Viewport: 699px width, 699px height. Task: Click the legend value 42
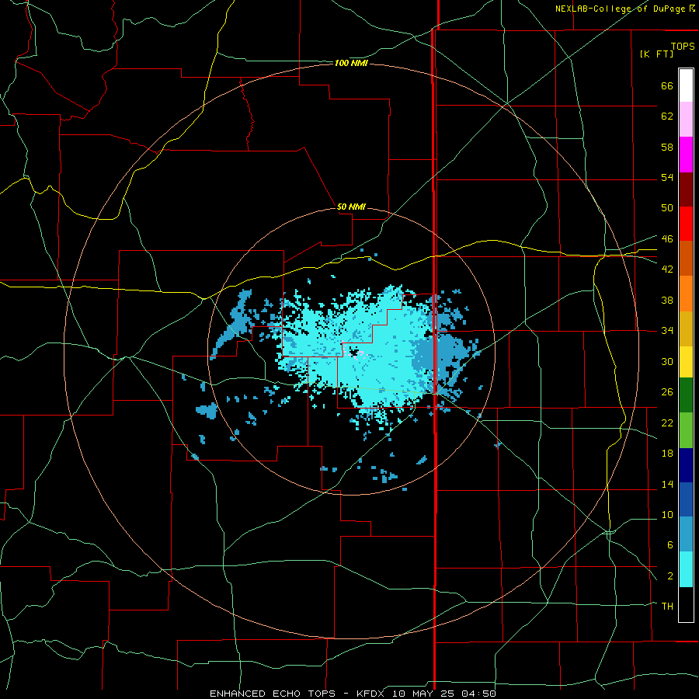coord(667,270)
